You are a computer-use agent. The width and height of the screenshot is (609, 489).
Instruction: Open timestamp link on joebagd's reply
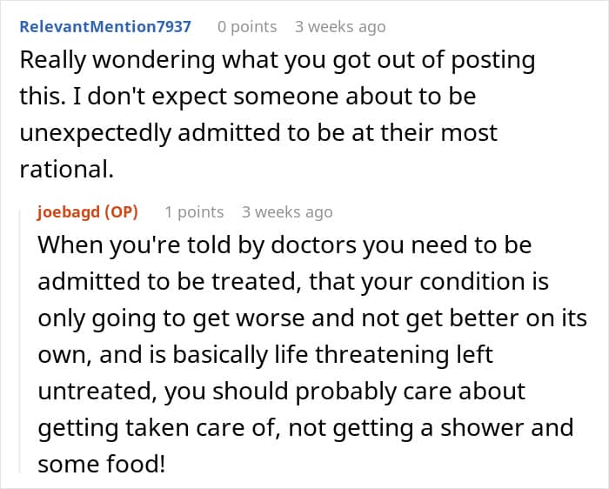tap(287, 211)
